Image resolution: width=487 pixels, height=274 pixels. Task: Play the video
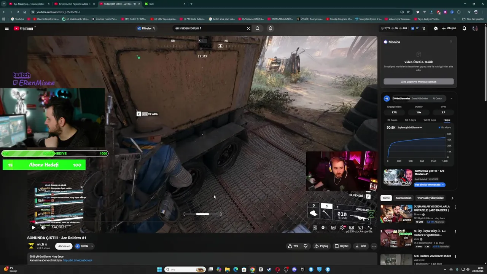point(33,228)
